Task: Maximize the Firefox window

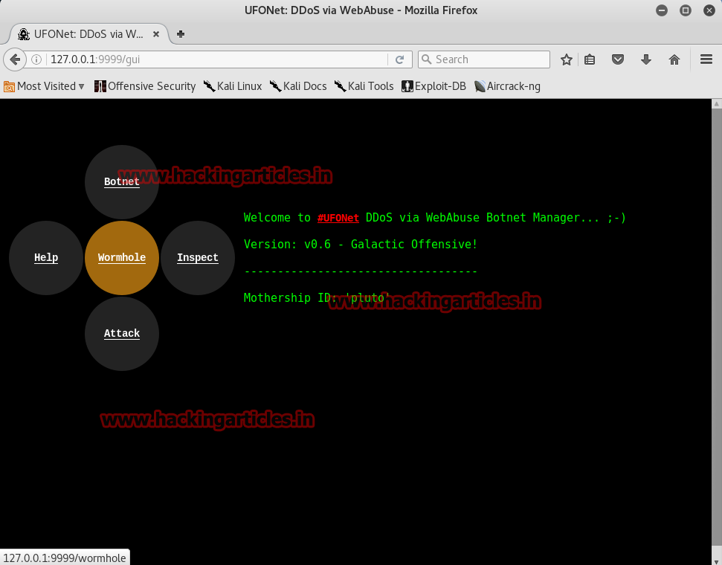Action: click(x=686, y=10)
